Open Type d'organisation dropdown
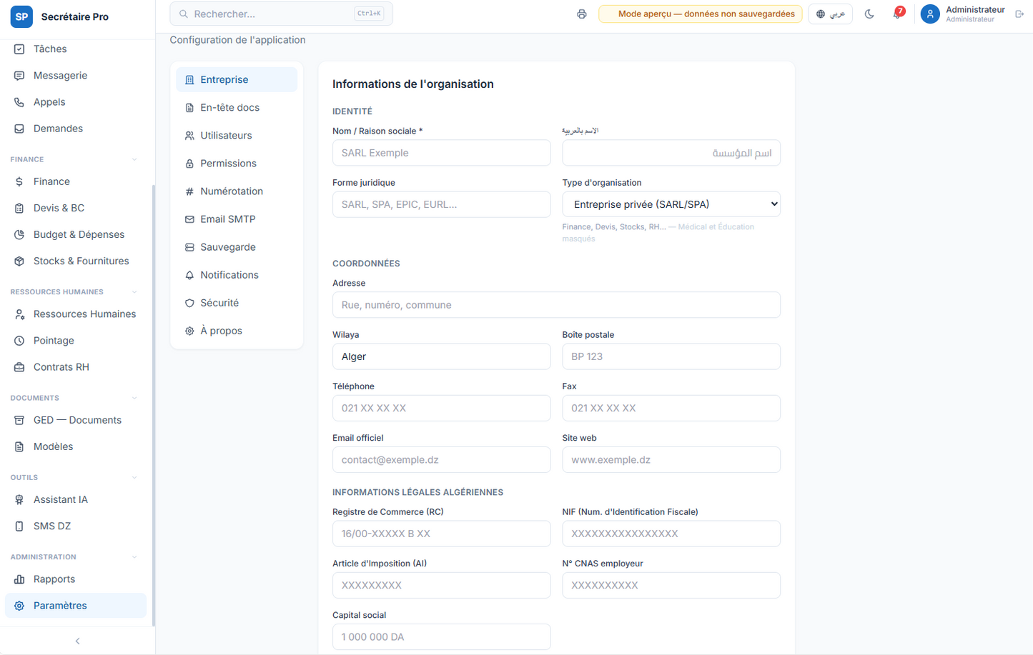 pos(671,204)
